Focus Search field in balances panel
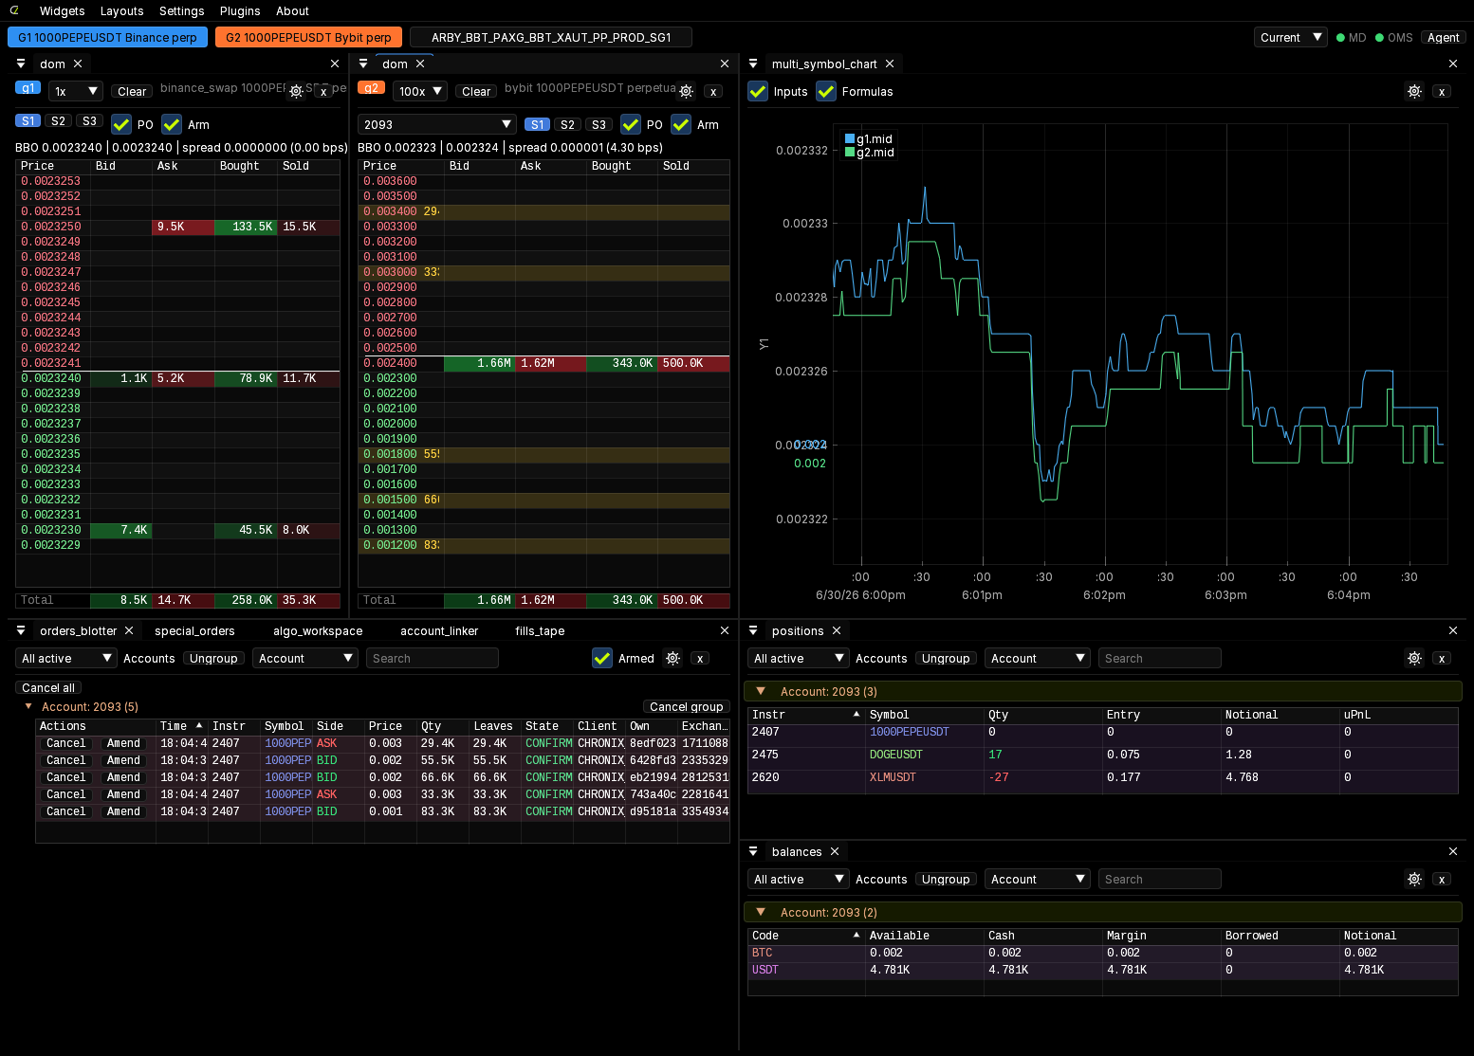This screenshot has width=1474, height=1056. point(1159,879)
